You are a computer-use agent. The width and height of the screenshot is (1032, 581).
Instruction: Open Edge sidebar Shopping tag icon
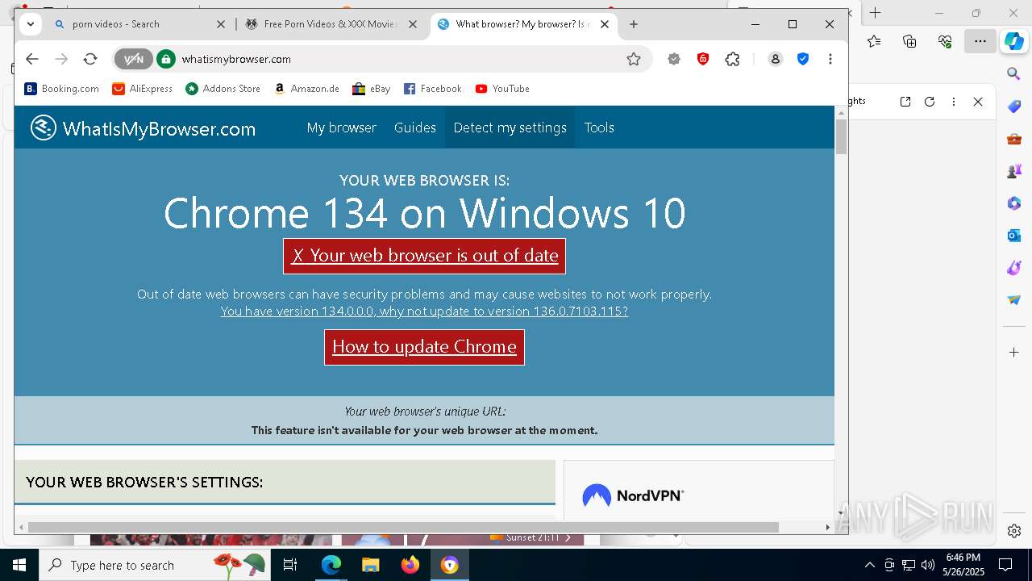(x=1014, y=107)
